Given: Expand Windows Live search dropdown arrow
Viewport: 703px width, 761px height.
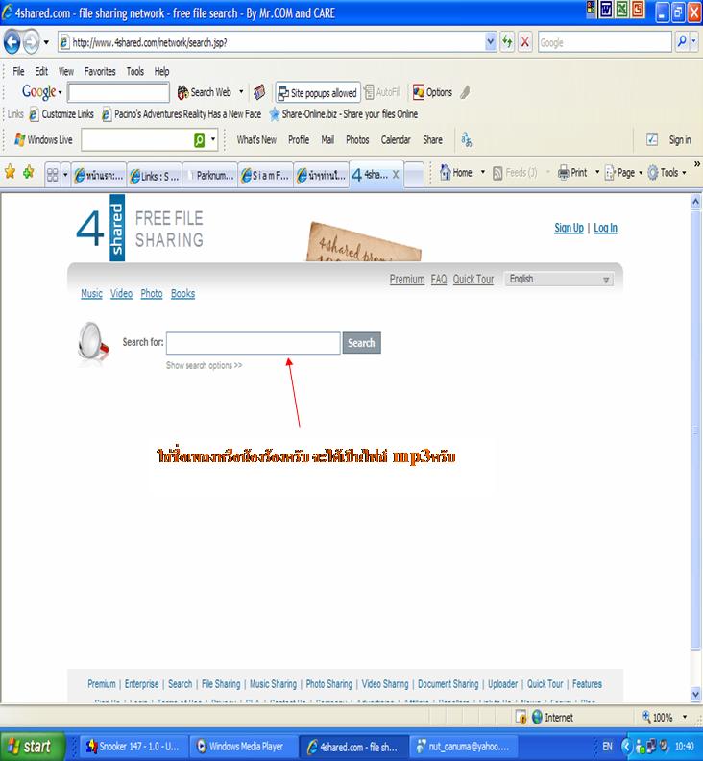Looking at the screenshot, I should click(x=213, y=139).
